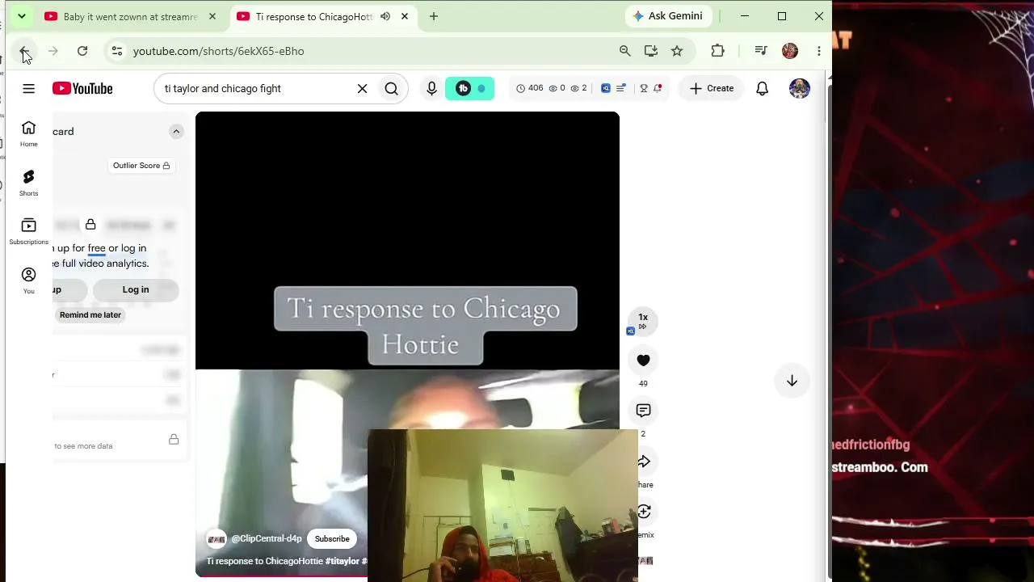The height and width of the screenshot is (582, 1034).
Task: Bookmark this page with the star
Action: pos(677,51)
